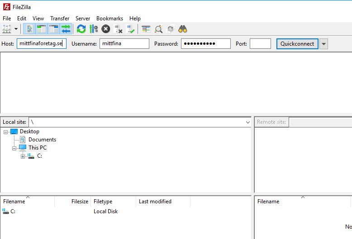This screenshot has height=239, width=352.
Task: Collapse the This PC tree node
Action: [14, 148]
